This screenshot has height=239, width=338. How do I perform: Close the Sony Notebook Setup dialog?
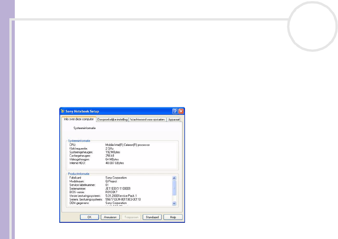181,111
